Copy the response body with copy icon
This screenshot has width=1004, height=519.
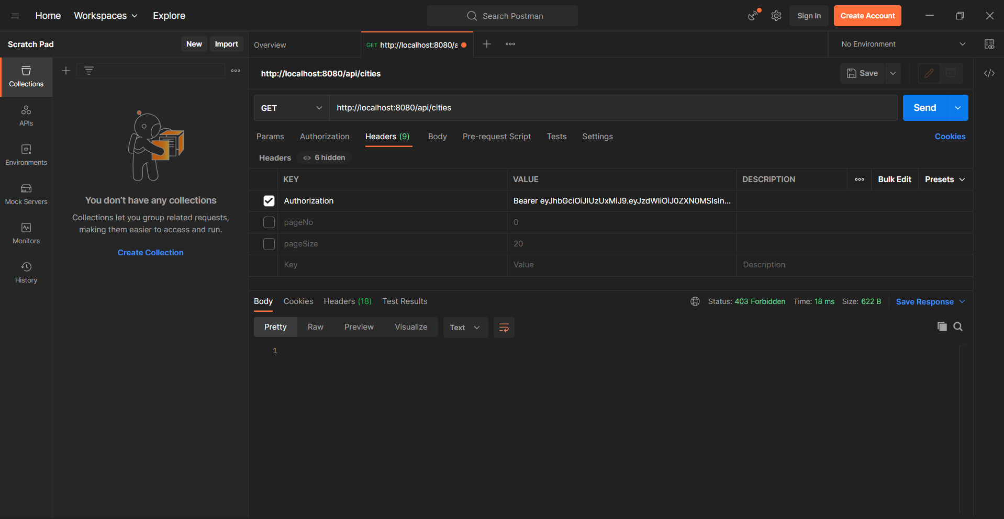click(942, 326)
